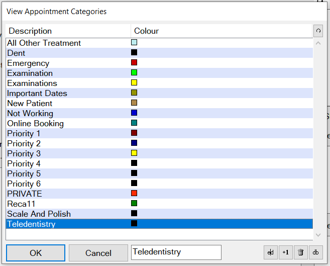Click the black swatch for Priority 4
The width and height of the screenshot is (330, 266).
(134, 163)
